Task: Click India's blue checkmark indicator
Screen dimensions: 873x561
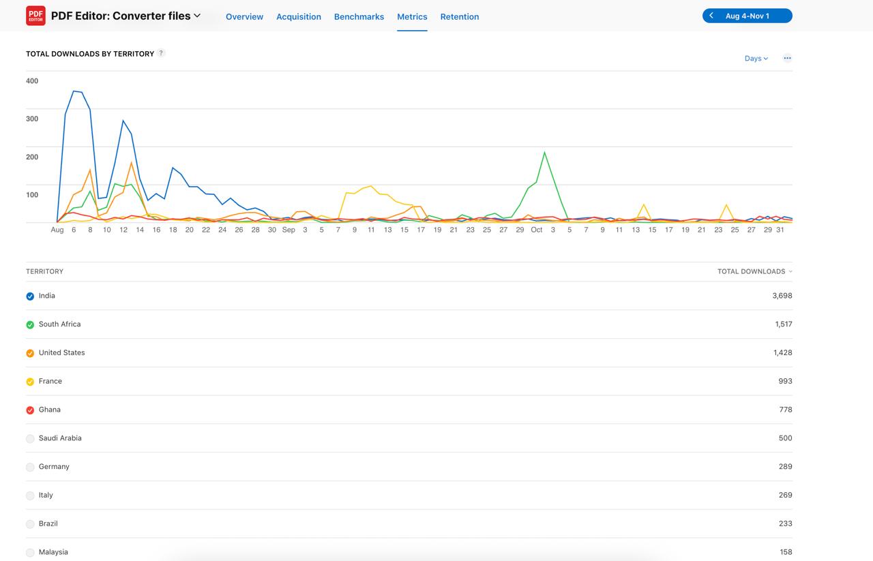Action: [x=30, y=296]
